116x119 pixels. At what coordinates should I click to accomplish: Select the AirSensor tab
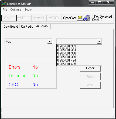42,26
